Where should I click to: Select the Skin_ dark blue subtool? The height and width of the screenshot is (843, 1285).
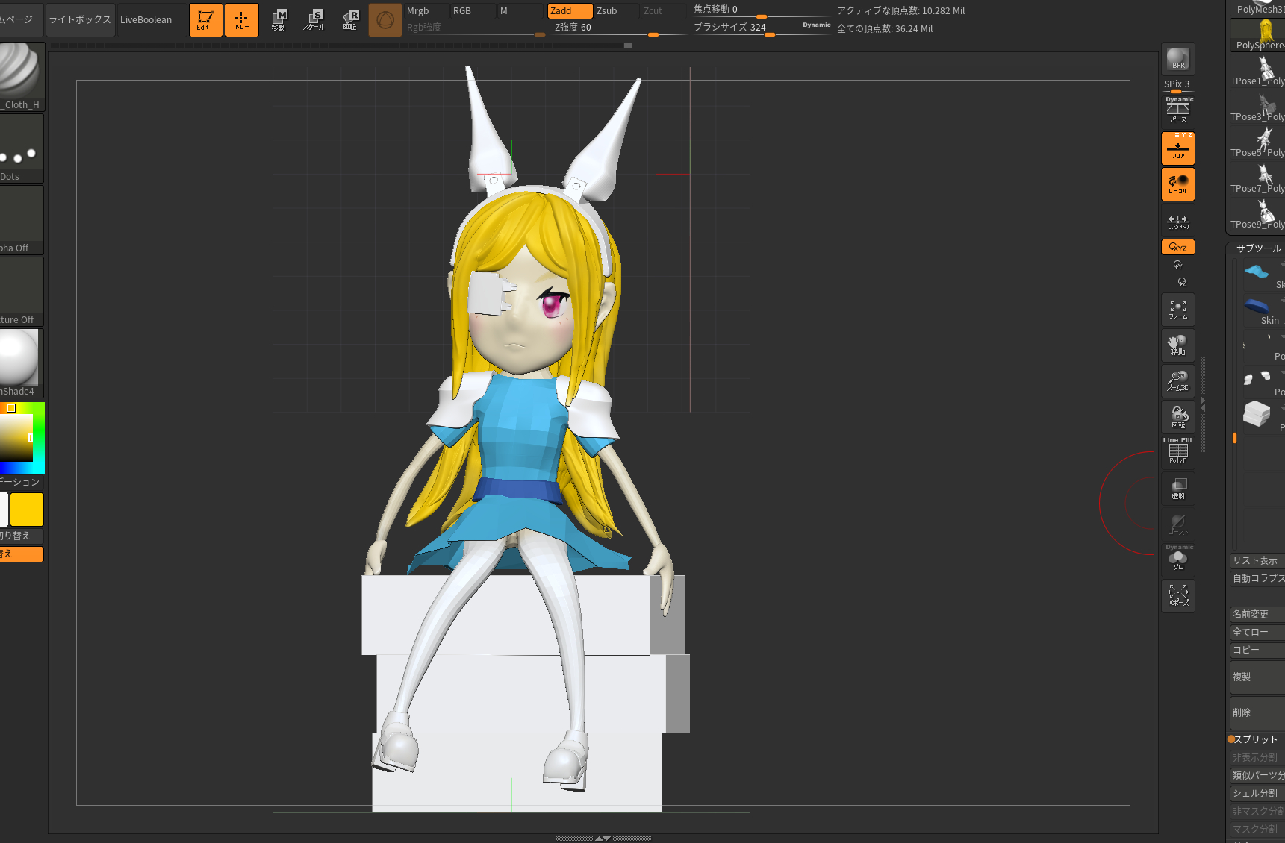tap(1257, 306)
